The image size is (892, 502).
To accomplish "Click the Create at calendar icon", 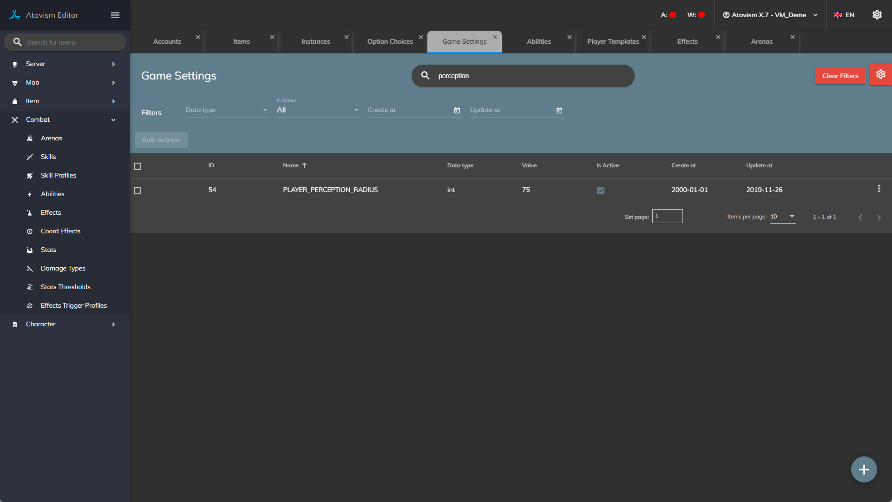I will pos(457,111).
